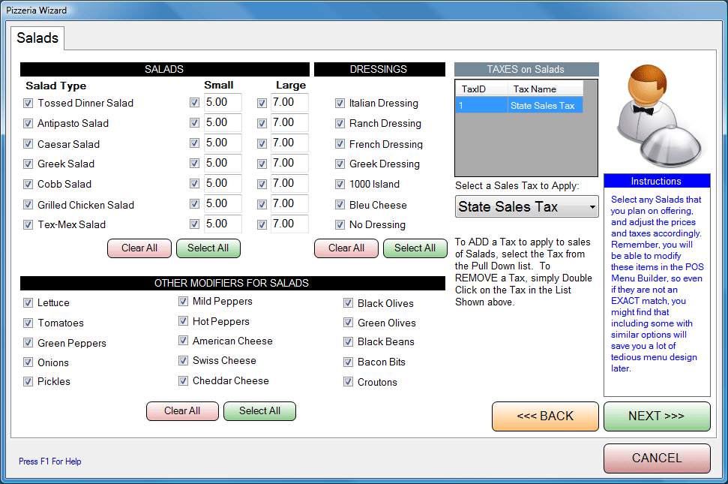Viewport: 728px width, 484px height.
Task: Uncheck the Tossed Dinner Salad checkbox
Action: [x=28, y=104]
